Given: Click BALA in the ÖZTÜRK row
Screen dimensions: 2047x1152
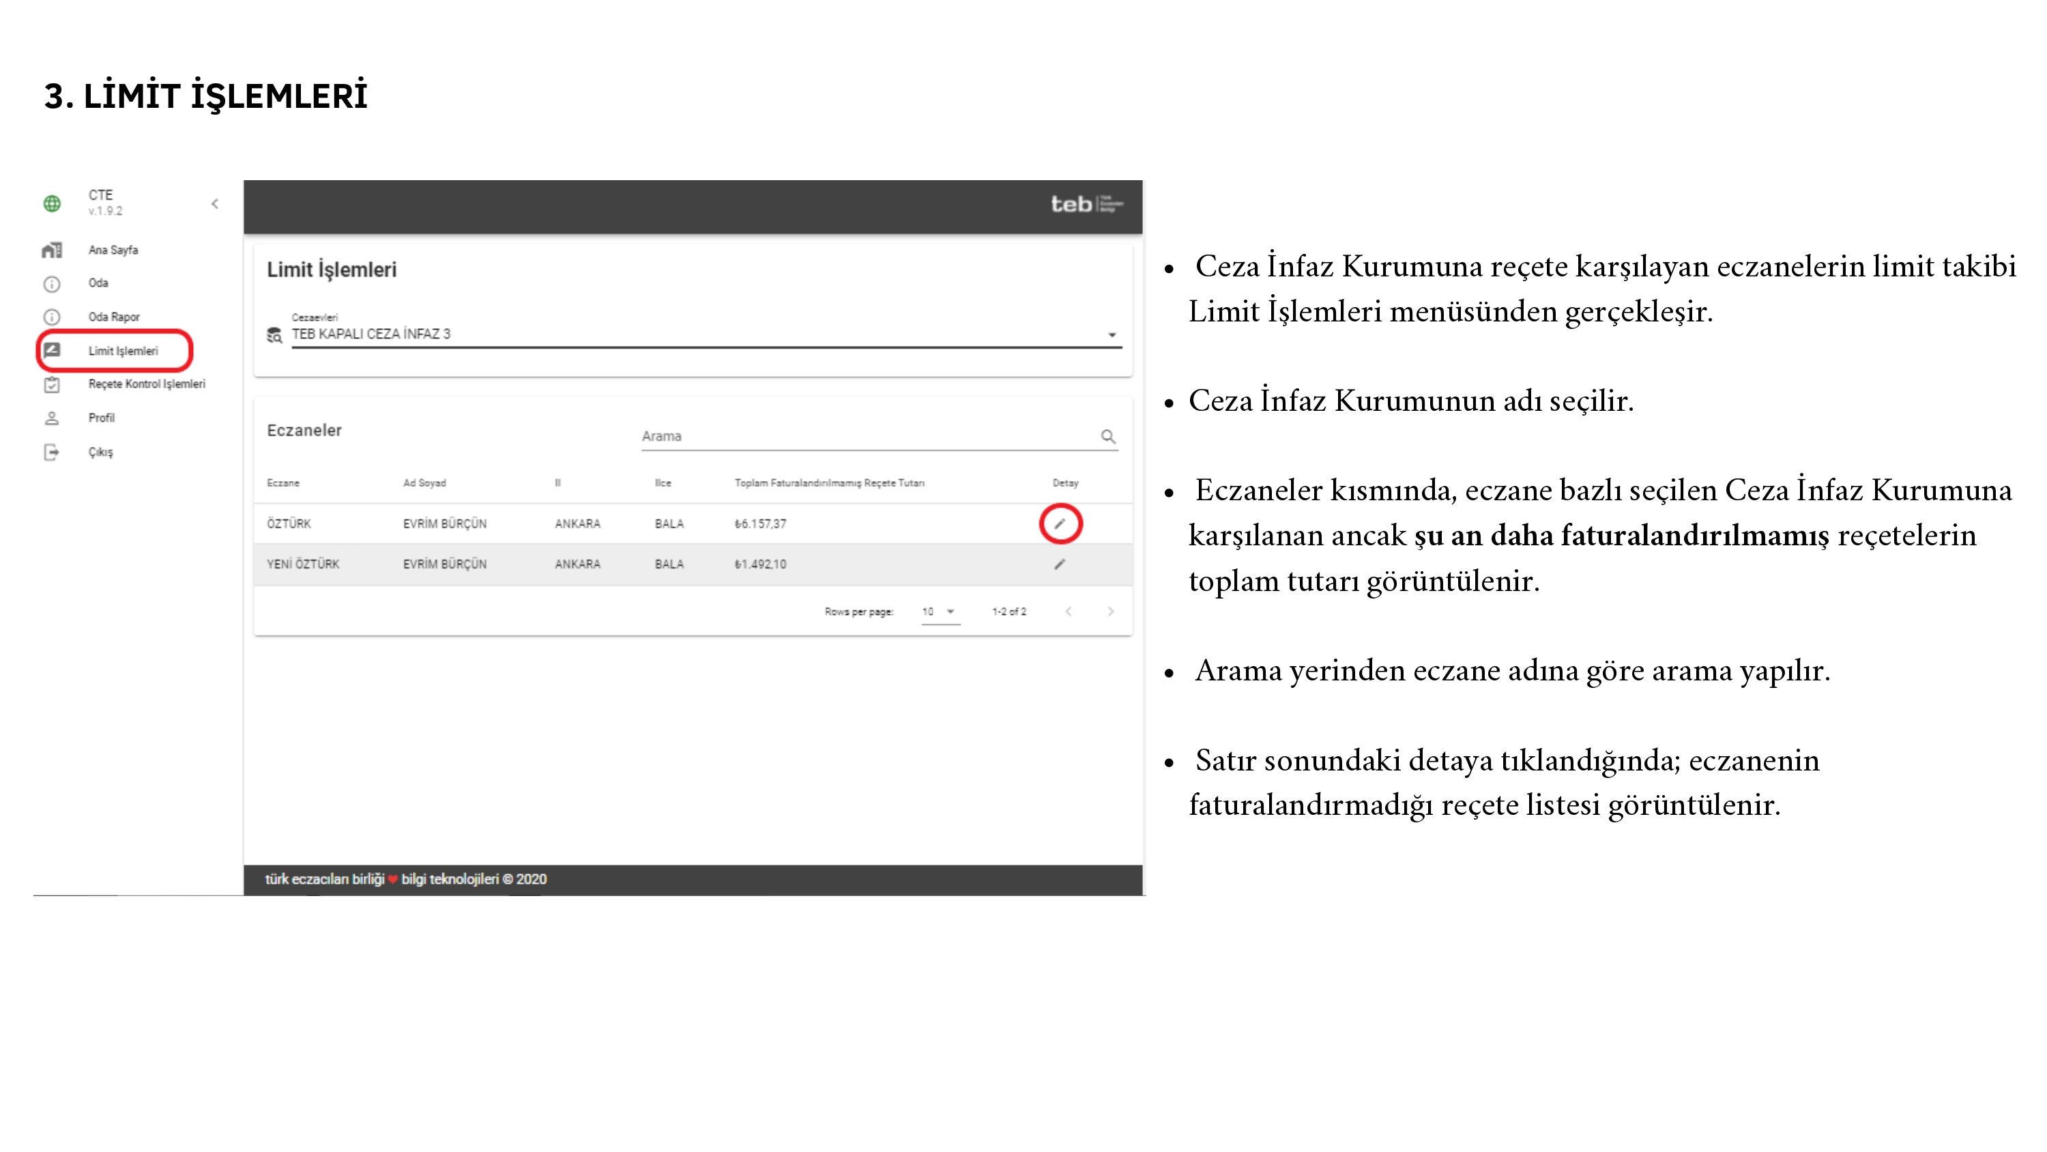Looking at the screenshot, I should (669, 523).
